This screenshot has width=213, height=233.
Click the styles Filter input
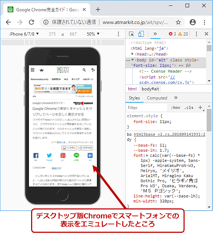point(146,108)
